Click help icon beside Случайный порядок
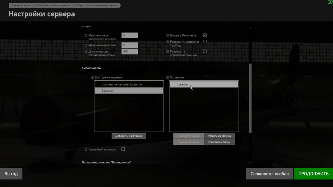 click(x=86, y=149)
